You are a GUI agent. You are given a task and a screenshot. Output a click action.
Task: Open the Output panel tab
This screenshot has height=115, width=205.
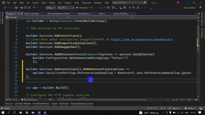click(54, 103)
